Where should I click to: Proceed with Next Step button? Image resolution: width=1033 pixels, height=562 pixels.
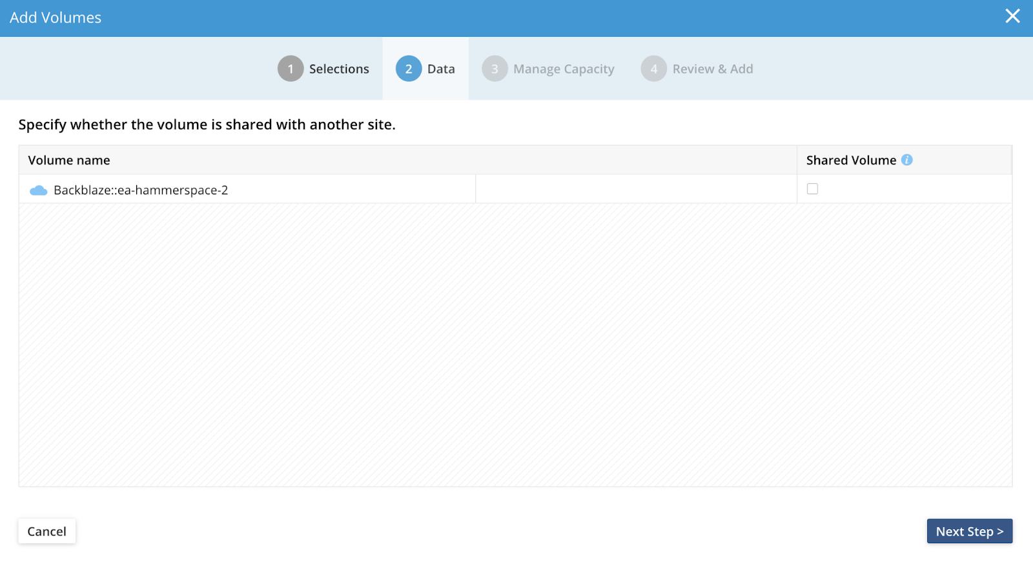pyautogui.click(x=970, y=531)
